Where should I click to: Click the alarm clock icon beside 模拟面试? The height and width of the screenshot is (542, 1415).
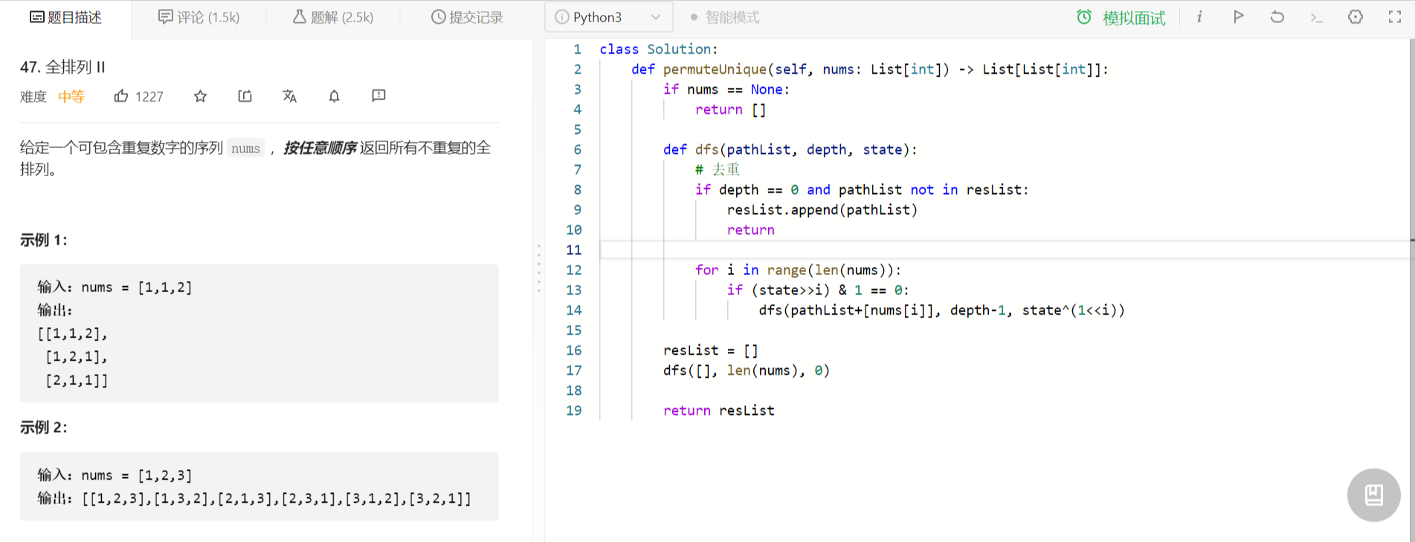point(1084,17)
